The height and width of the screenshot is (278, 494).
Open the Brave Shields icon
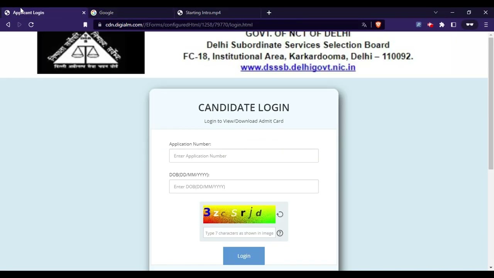[x=378, y=25]
